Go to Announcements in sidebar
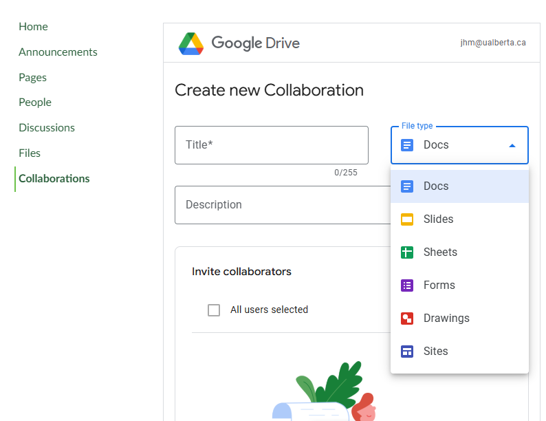546x421 pixels. point(58,52)
